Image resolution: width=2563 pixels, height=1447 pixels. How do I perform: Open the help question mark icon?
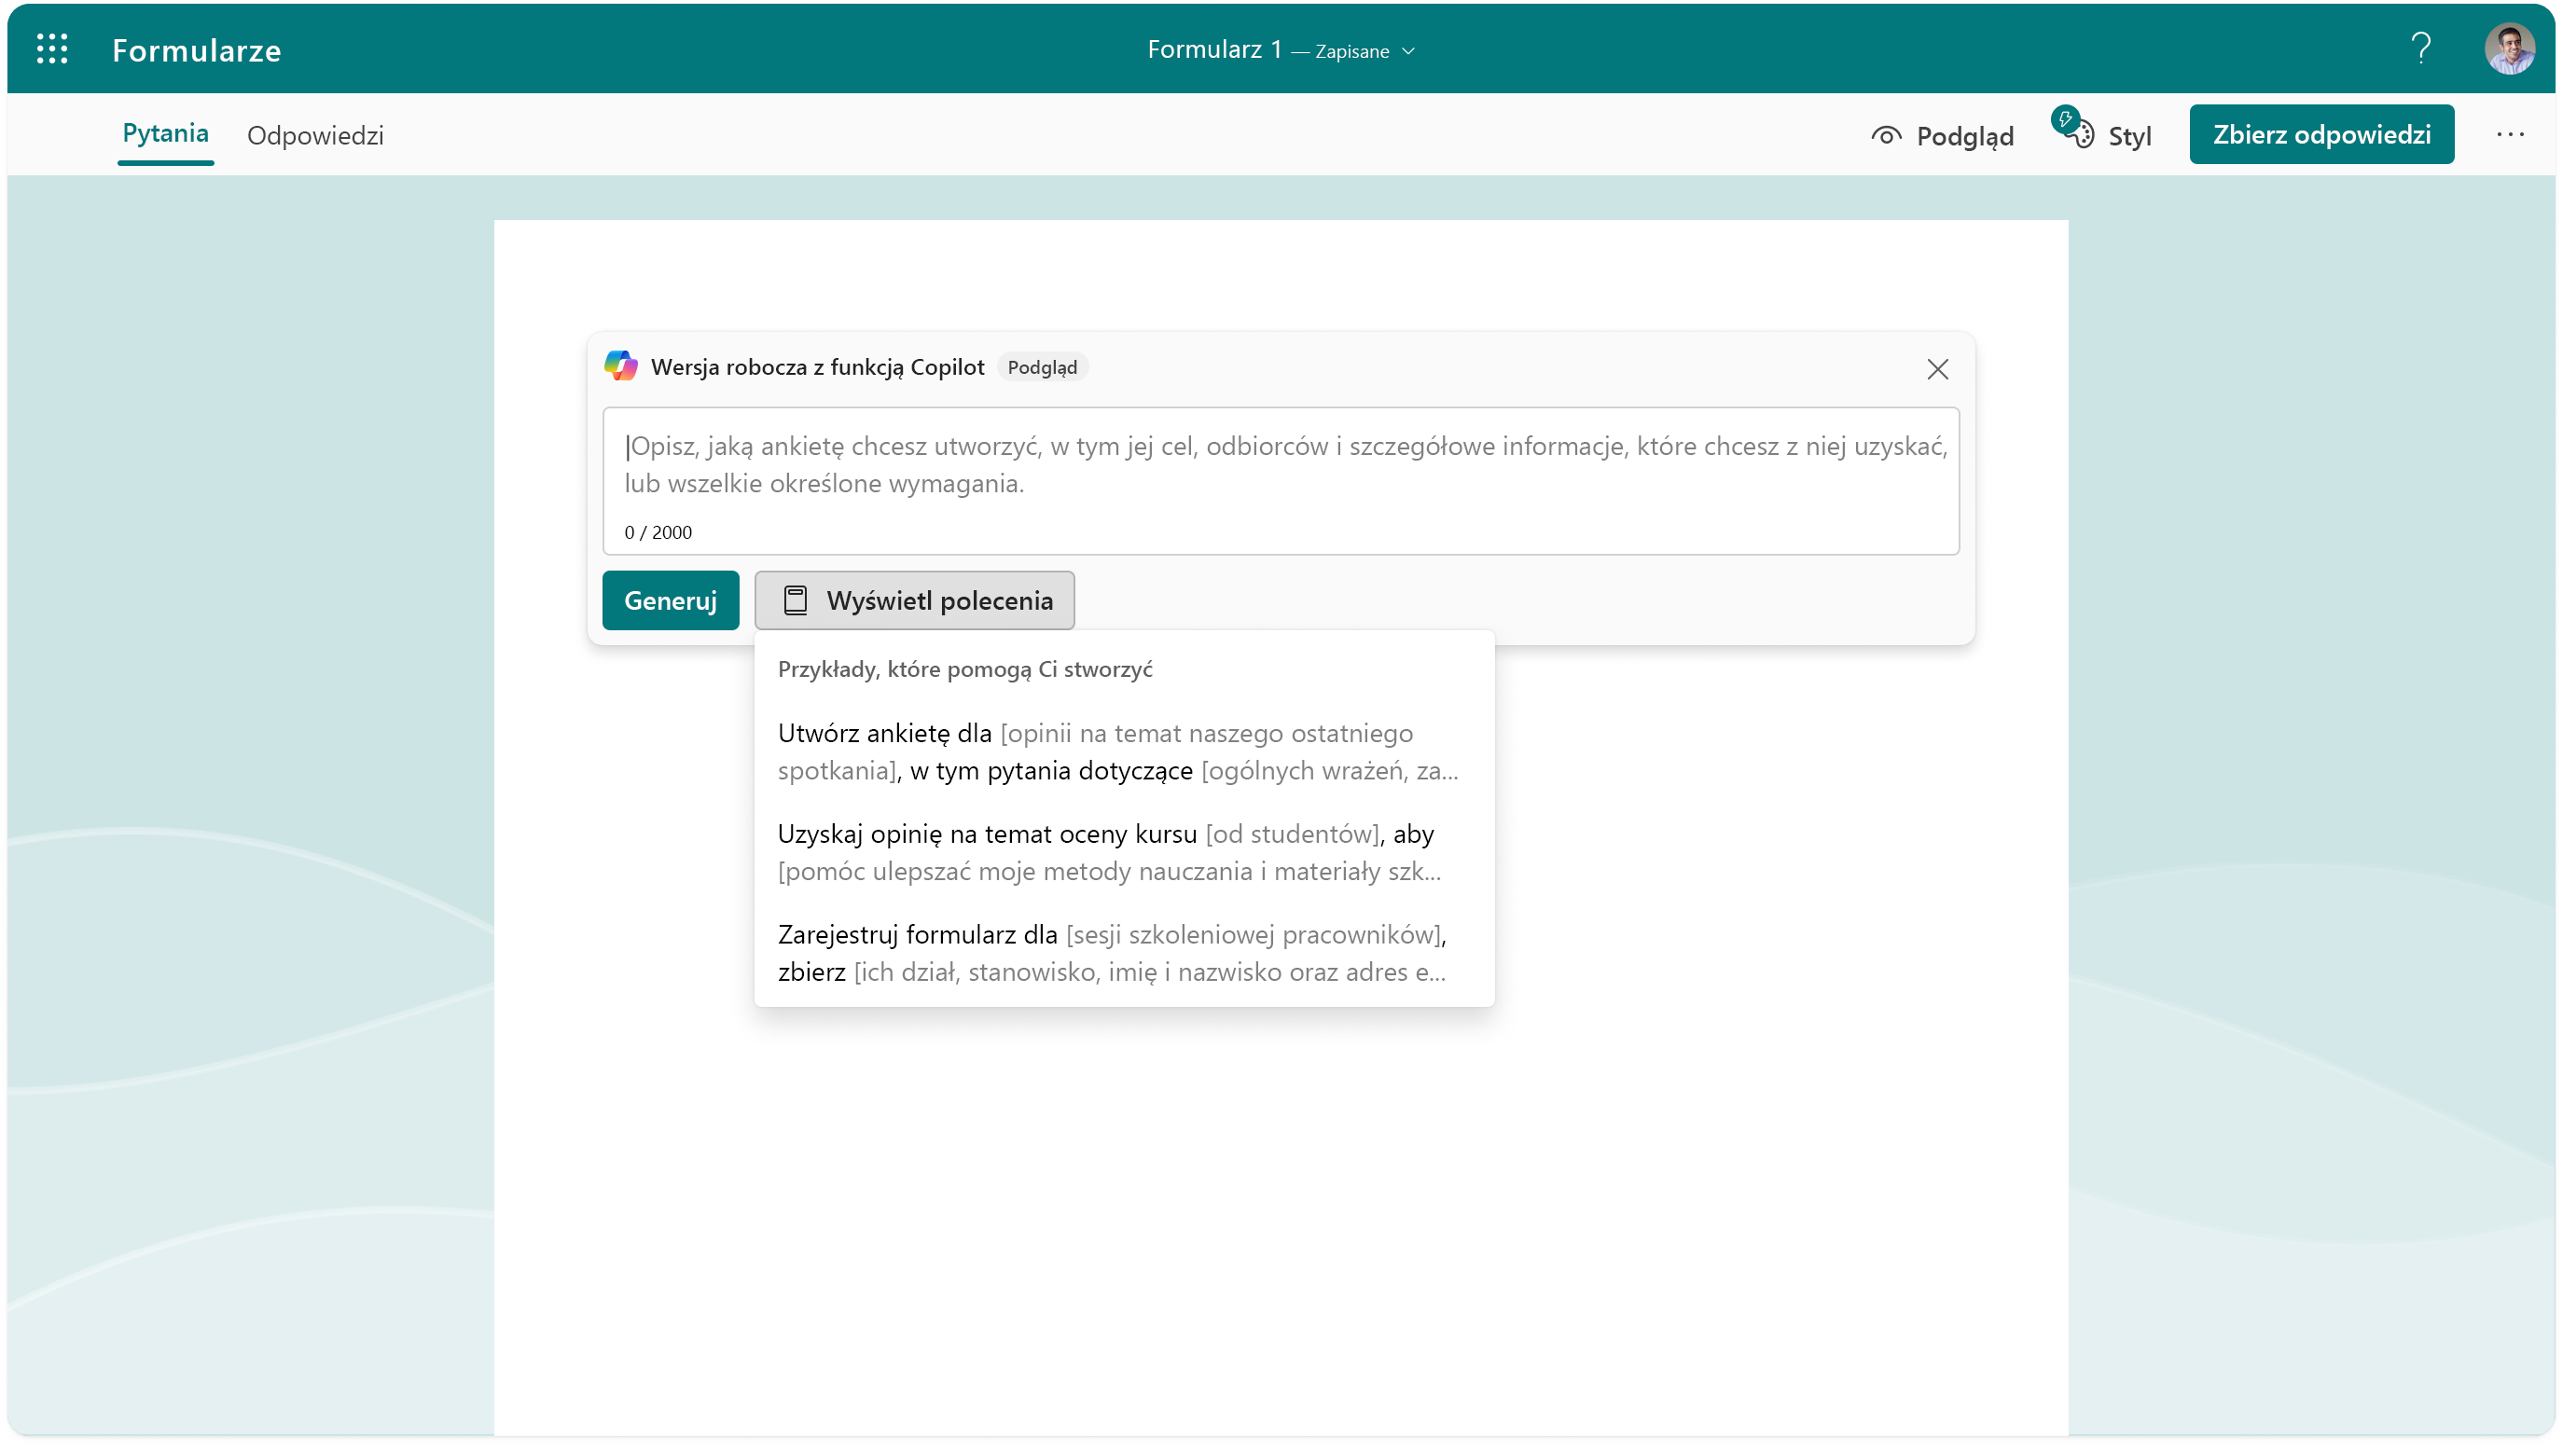pos(2420,48)
